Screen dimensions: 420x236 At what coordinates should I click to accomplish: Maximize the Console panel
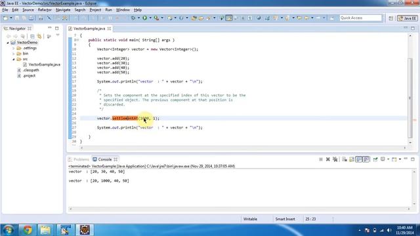413,159
